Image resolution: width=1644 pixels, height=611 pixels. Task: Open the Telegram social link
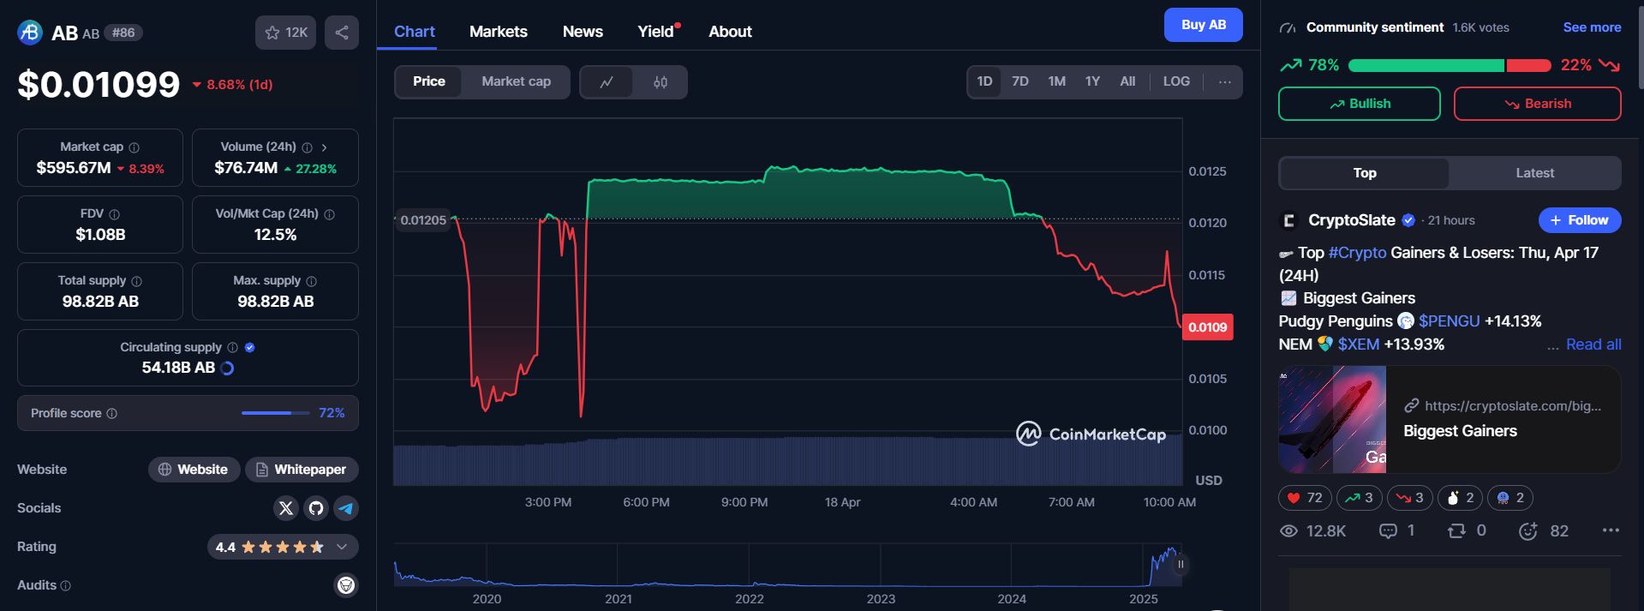coord(346,508)
